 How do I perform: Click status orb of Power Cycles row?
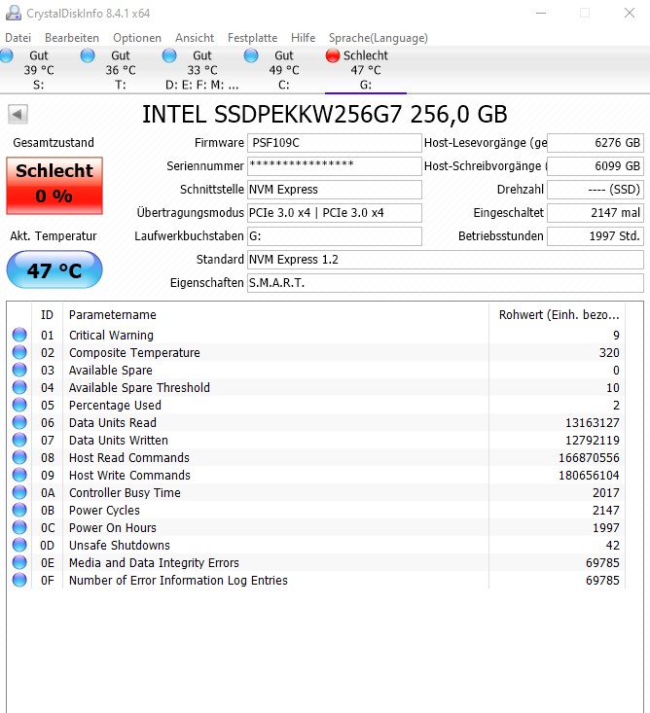coord(19,511)
